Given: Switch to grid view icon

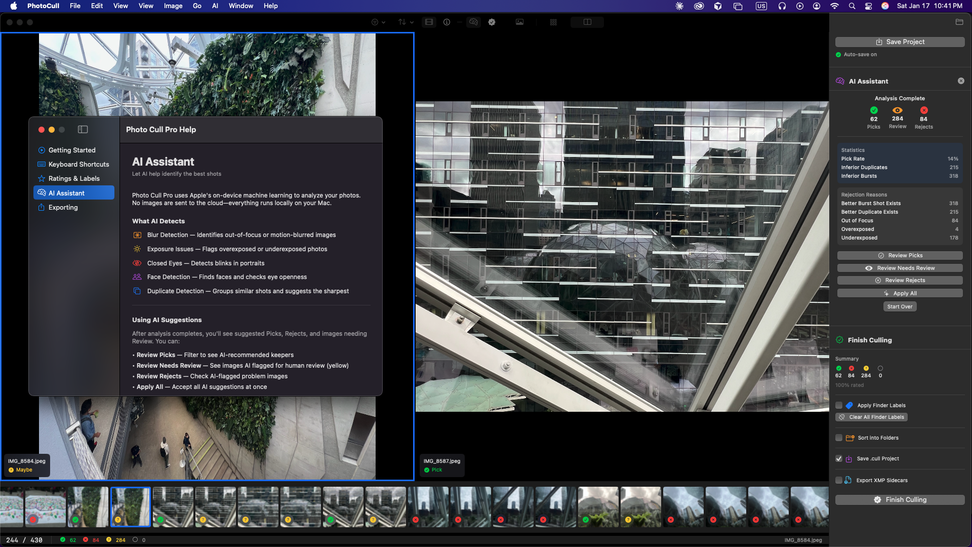Looking at the screenshot, I should point(553,22).
